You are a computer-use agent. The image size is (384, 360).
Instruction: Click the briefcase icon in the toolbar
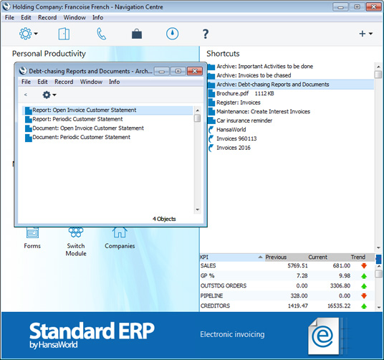pyautogui.click(x=137, y=34)
